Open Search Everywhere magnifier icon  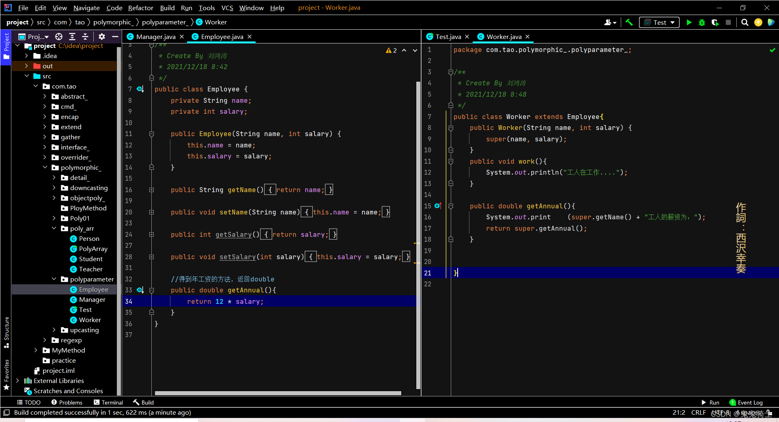click(745, 22)
